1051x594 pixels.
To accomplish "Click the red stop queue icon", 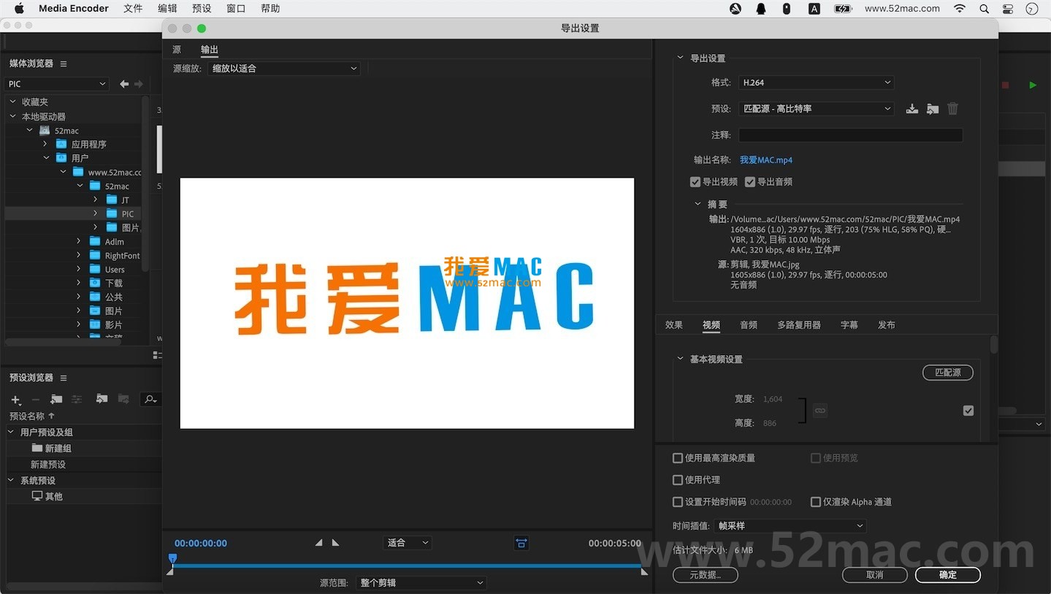I will pyautogui.click(x=1005, y=85).
